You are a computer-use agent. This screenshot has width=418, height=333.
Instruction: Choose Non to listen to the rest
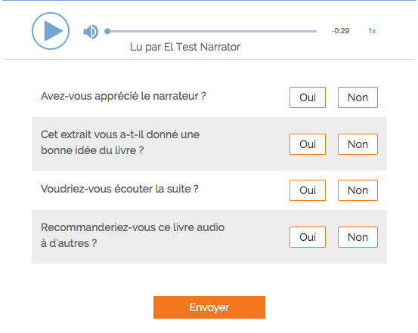coord(358,190)
